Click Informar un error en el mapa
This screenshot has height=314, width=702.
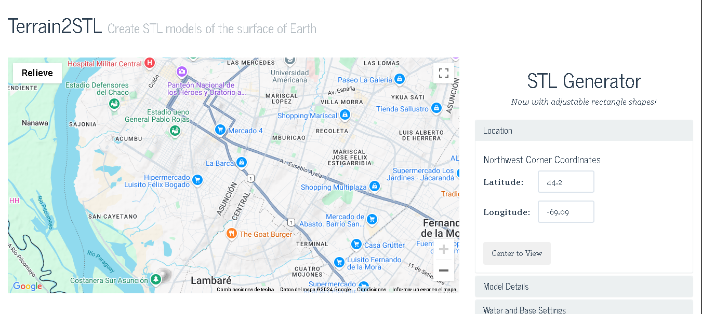pos(424,290)
